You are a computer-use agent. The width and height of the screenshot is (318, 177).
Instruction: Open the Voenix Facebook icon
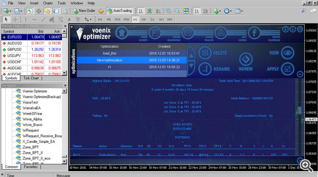[x=254, y=33]
